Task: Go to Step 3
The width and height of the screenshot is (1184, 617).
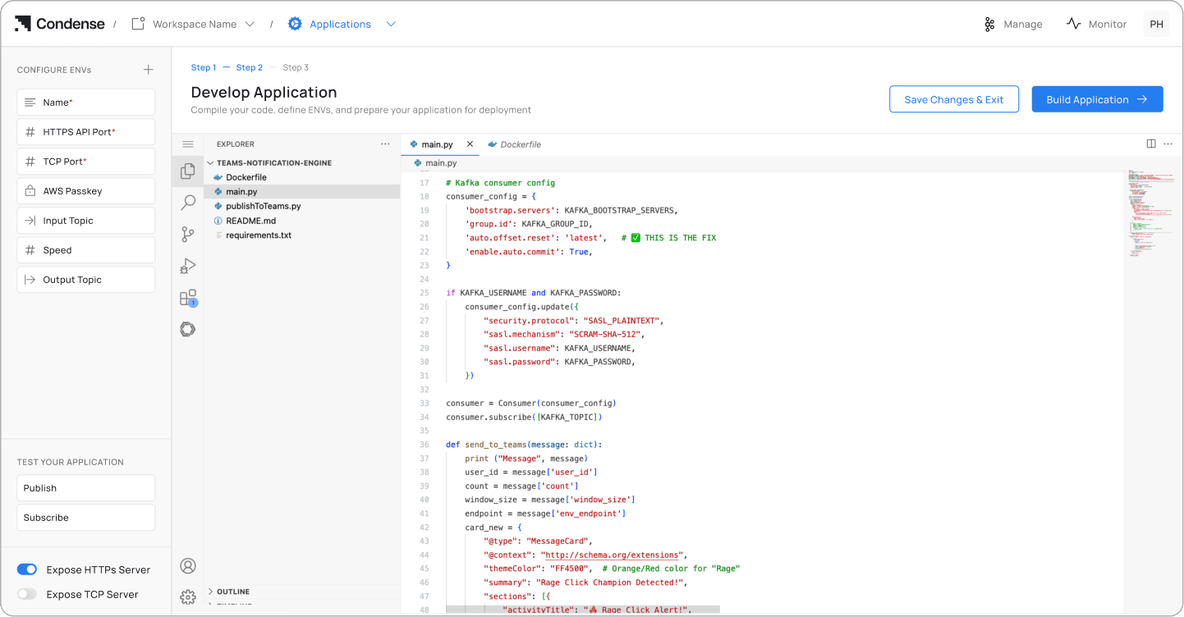Action: 296,67
